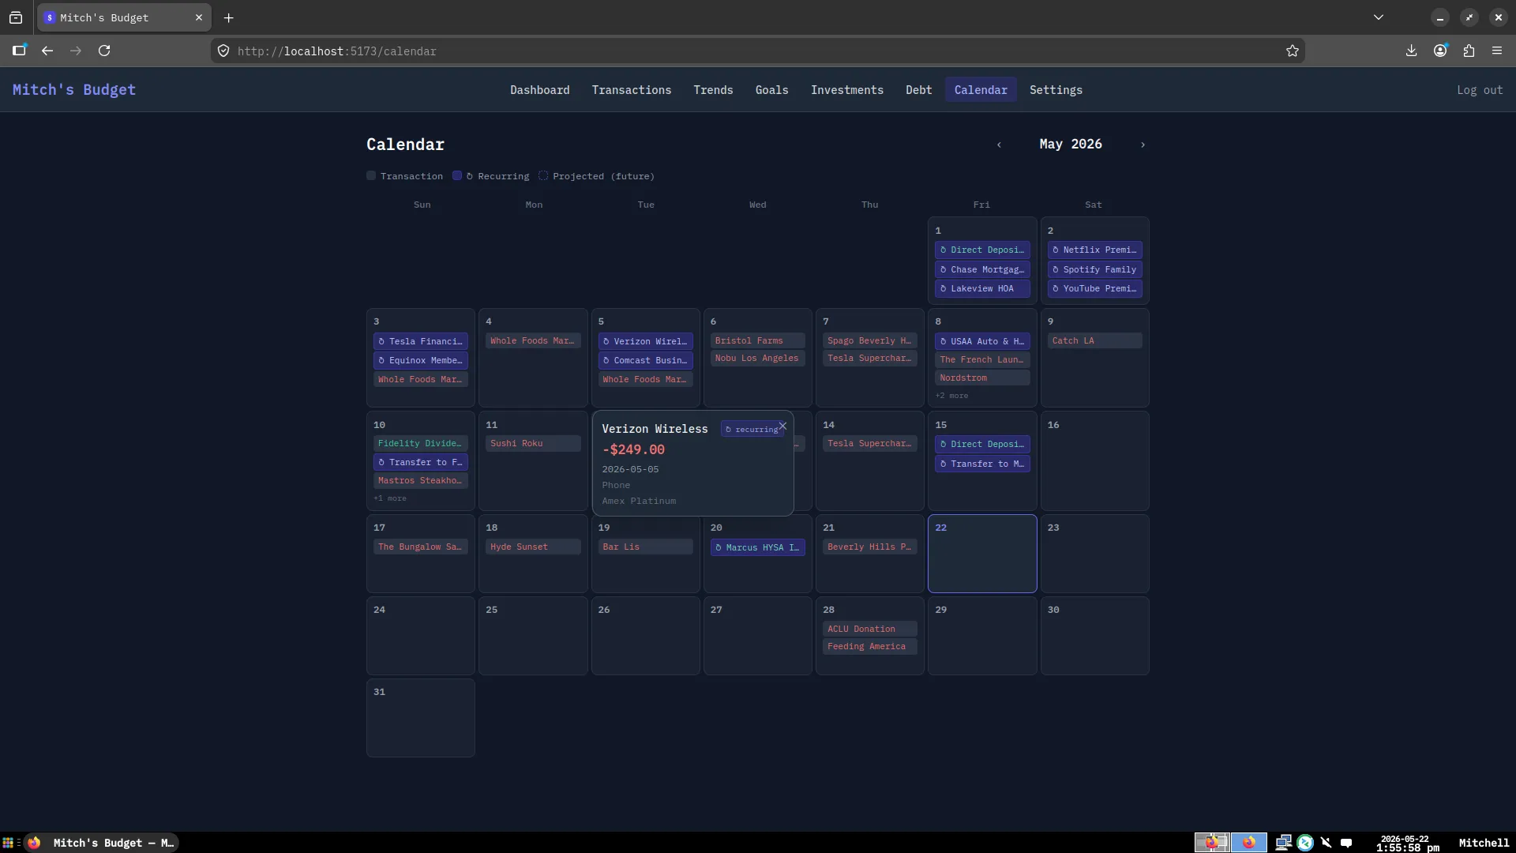1516x853 pixels.
Task: Open Direct Deposit event on May 1
Action: click(x=982, y=250)
